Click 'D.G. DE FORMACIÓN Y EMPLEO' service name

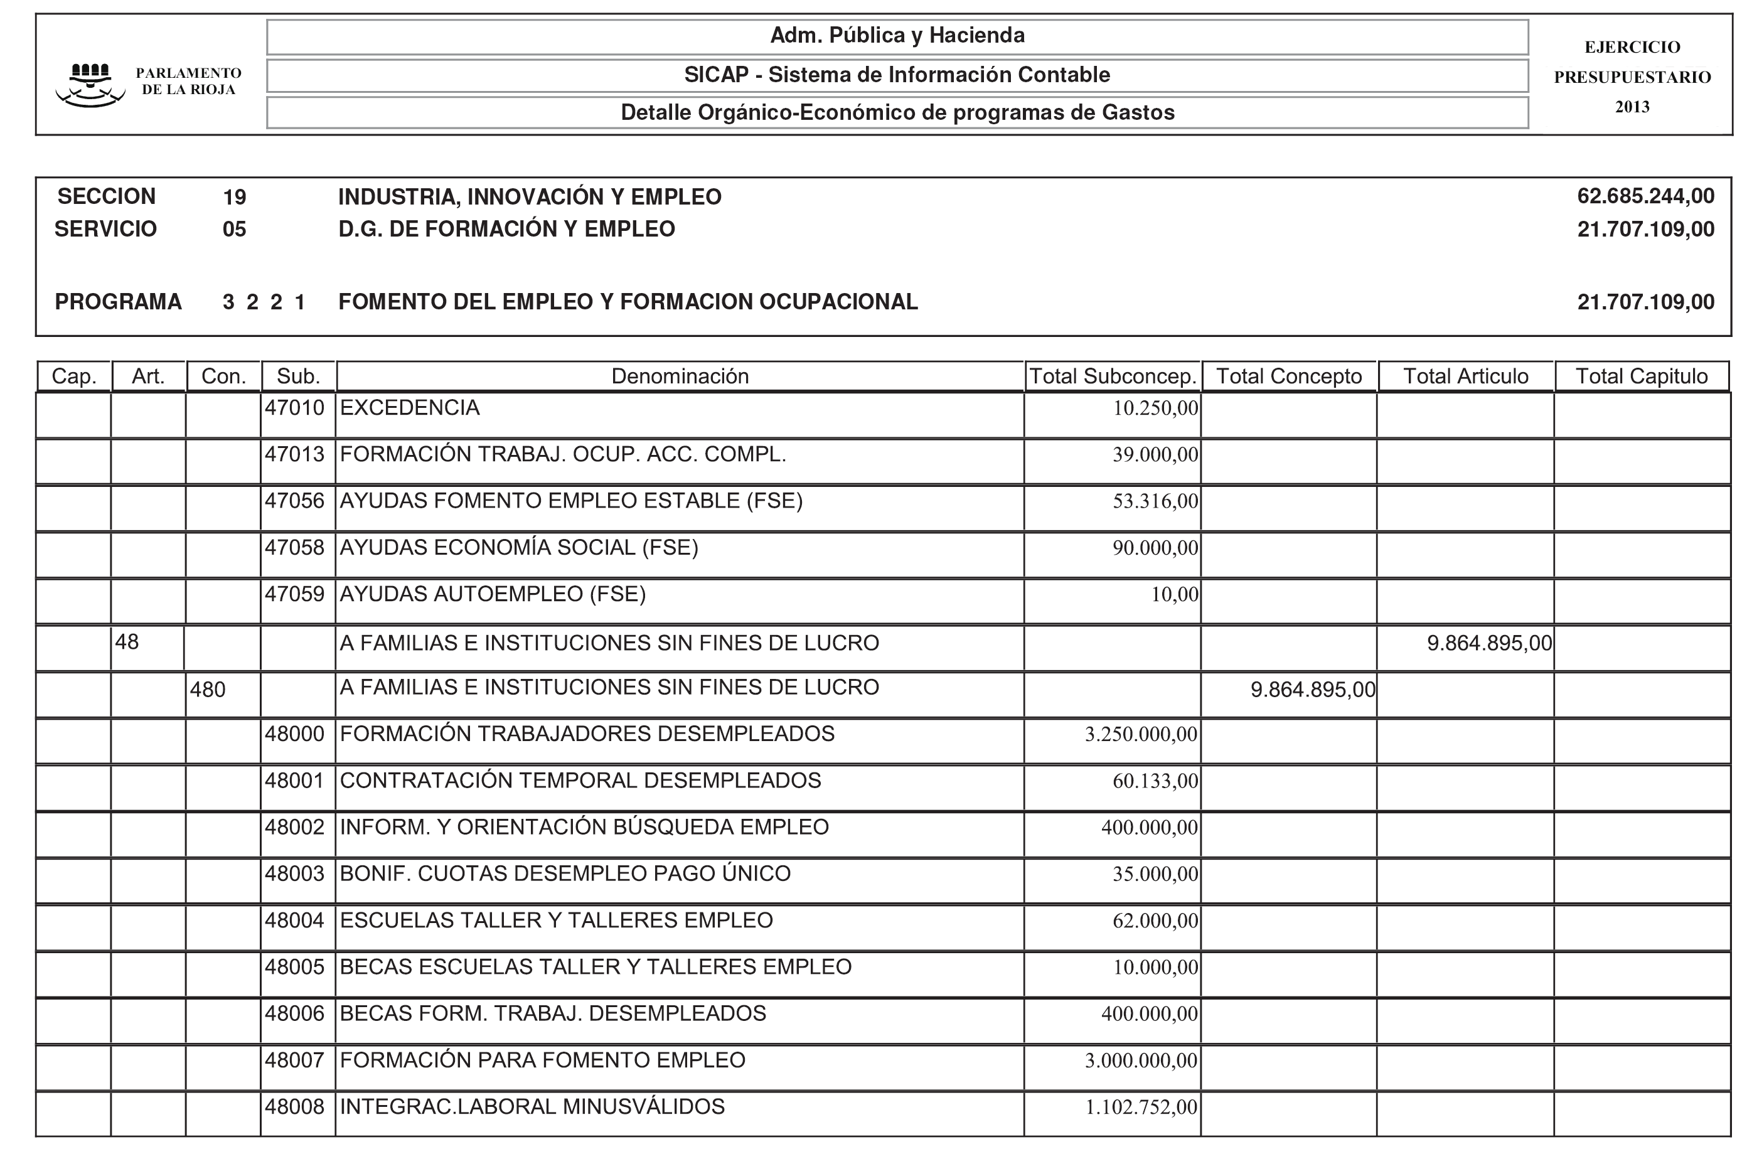tap(506, 228)
